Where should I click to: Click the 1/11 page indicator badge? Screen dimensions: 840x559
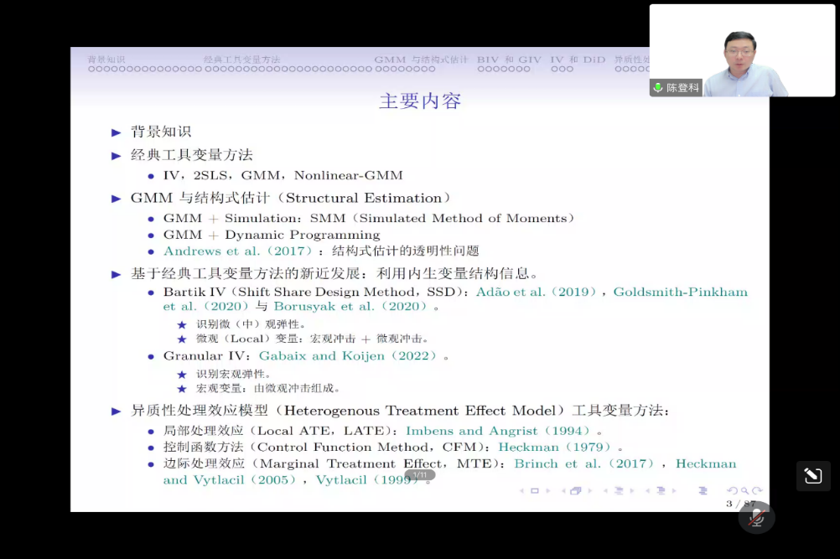click(x=420, y=475)
